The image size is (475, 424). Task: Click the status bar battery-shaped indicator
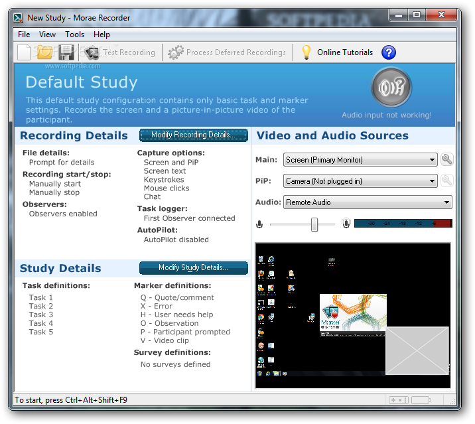tap(421, 400)
